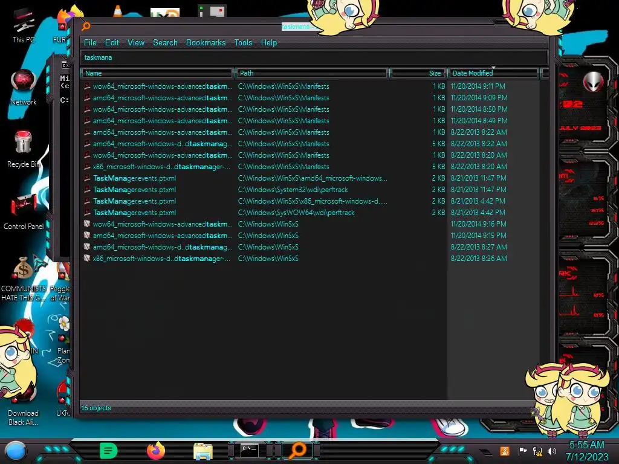Click file icon of wow64 manifest dated 11/20/2014 9:11 PM
Viewport: 619px width, 464px height.
point(87,86)
